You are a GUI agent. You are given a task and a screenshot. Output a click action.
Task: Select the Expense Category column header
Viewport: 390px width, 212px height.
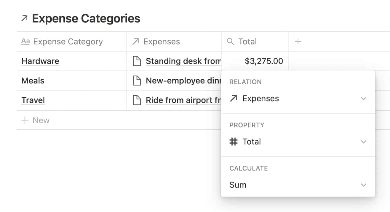tap(68, 42)
